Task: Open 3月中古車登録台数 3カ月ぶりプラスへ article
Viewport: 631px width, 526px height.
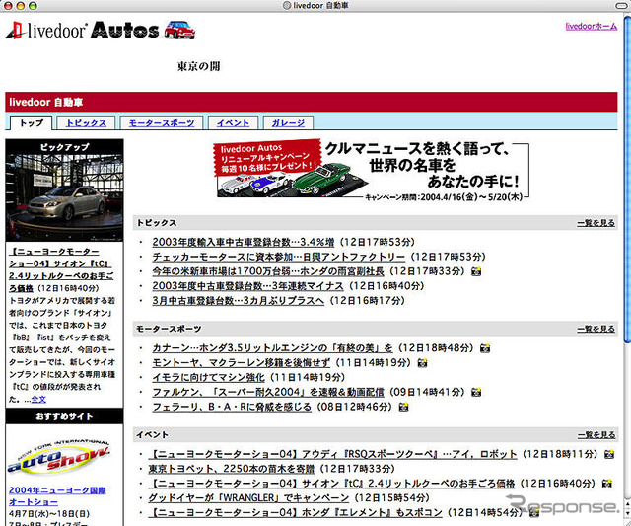Action: 239,301
